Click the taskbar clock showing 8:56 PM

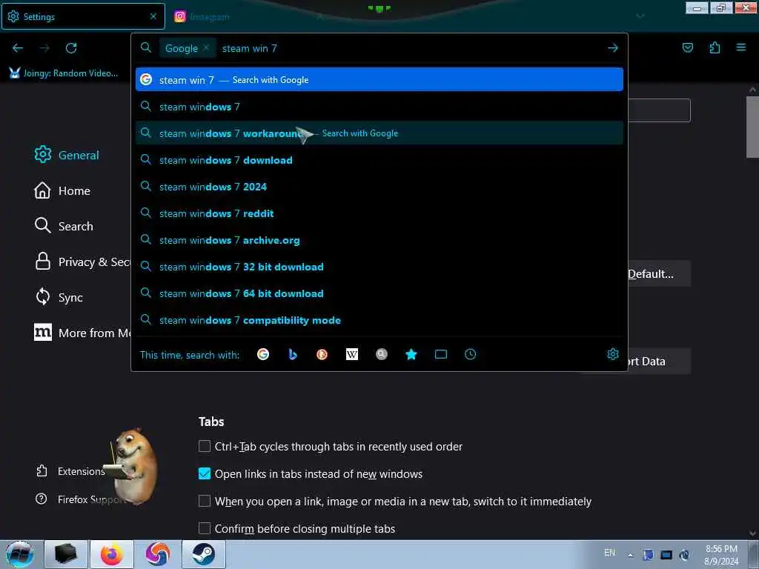tap(721, 555)
